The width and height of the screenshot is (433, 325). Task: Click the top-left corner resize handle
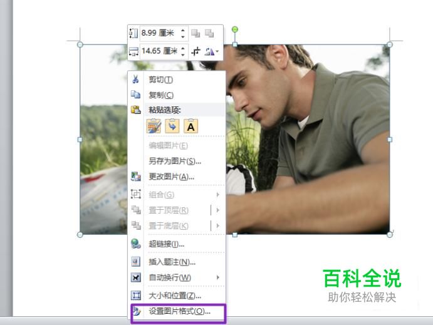80,44
